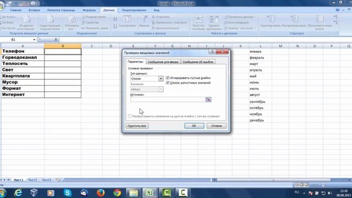The image size is (352, 198).
Task: Open the Вставка ribbon tab
Action: (34, 10)
